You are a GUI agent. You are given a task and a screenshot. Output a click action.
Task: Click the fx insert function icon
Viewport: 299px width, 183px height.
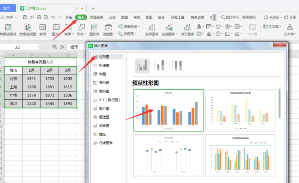pyautogui.click(x=62, y=47)
